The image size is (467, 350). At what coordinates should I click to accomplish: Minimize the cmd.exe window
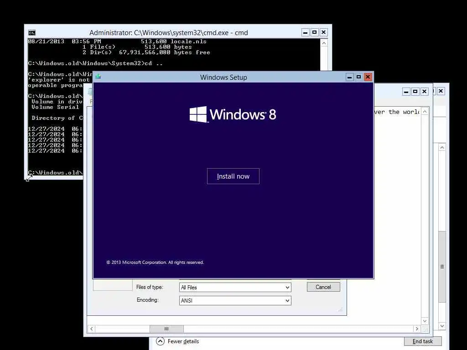click(305, 32)
